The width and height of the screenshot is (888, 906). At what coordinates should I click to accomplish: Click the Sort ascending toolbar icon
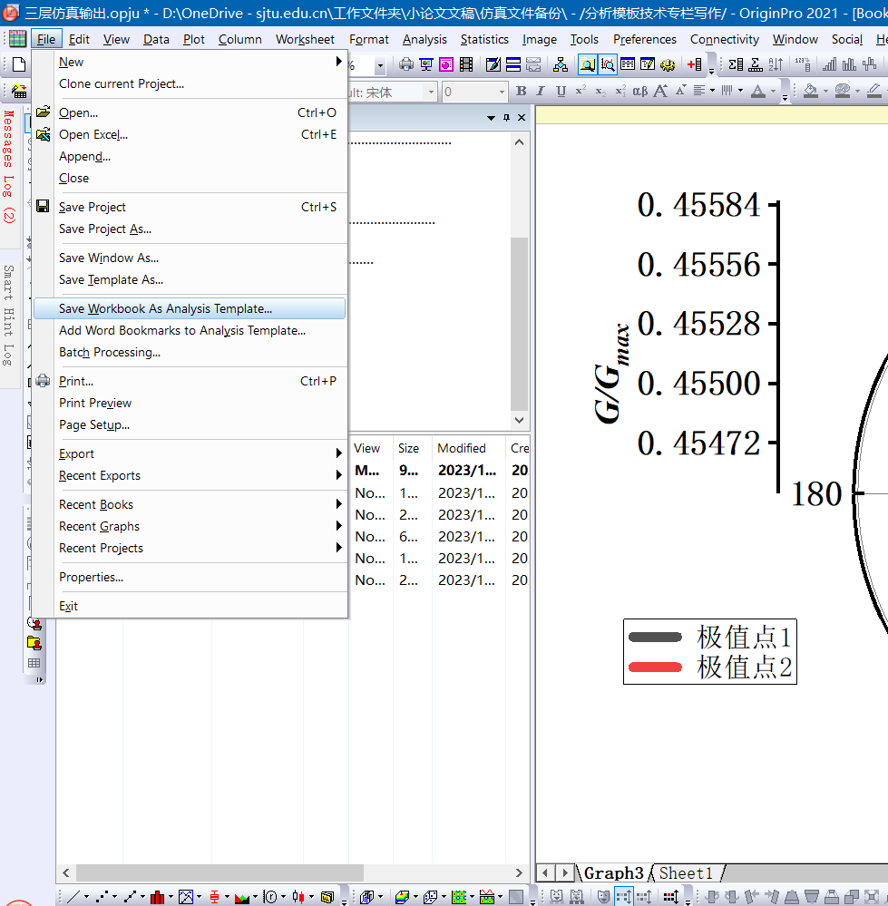(x=776, y=64)
